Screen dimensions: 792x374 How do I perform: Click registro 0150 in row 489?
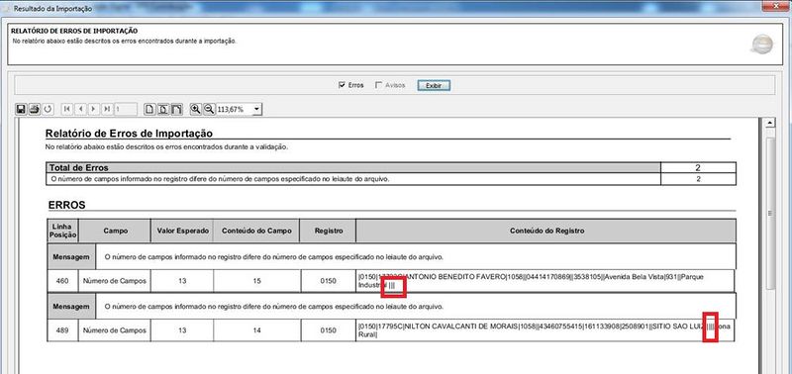[329, 330]
